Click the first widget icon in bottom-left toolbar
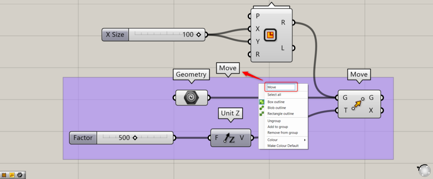The width and height of the screenshot is (433, 179). coord(4,174)
